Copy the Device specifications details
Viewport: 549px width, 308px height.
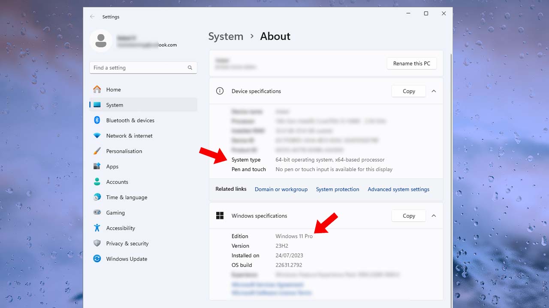pyautogui.click(x=408, y=91)
